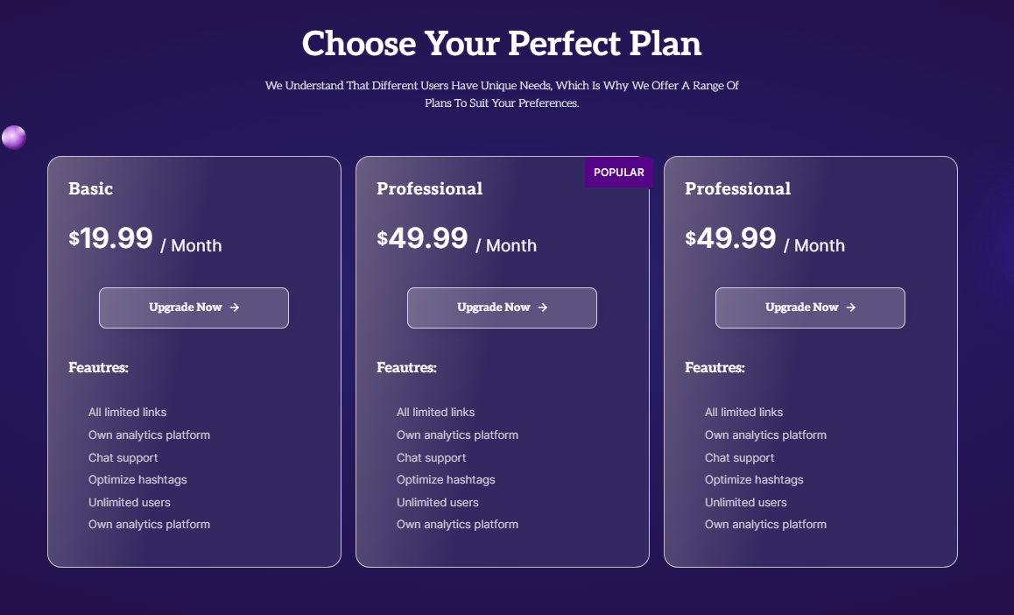Click the POPULAR badge on the Professional card
The height and width of the screenshot is (615, 1014).
pyautogui.click(x=619, y=173)
